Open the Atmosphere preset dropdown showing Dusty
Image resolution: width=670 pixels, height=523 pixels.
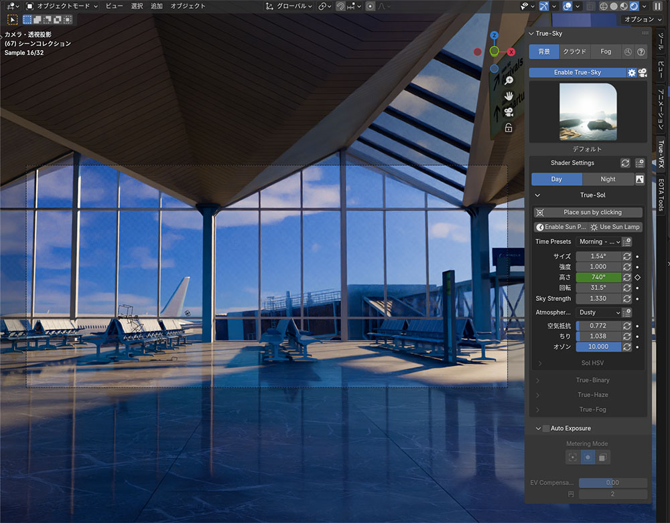click(598, 312)
